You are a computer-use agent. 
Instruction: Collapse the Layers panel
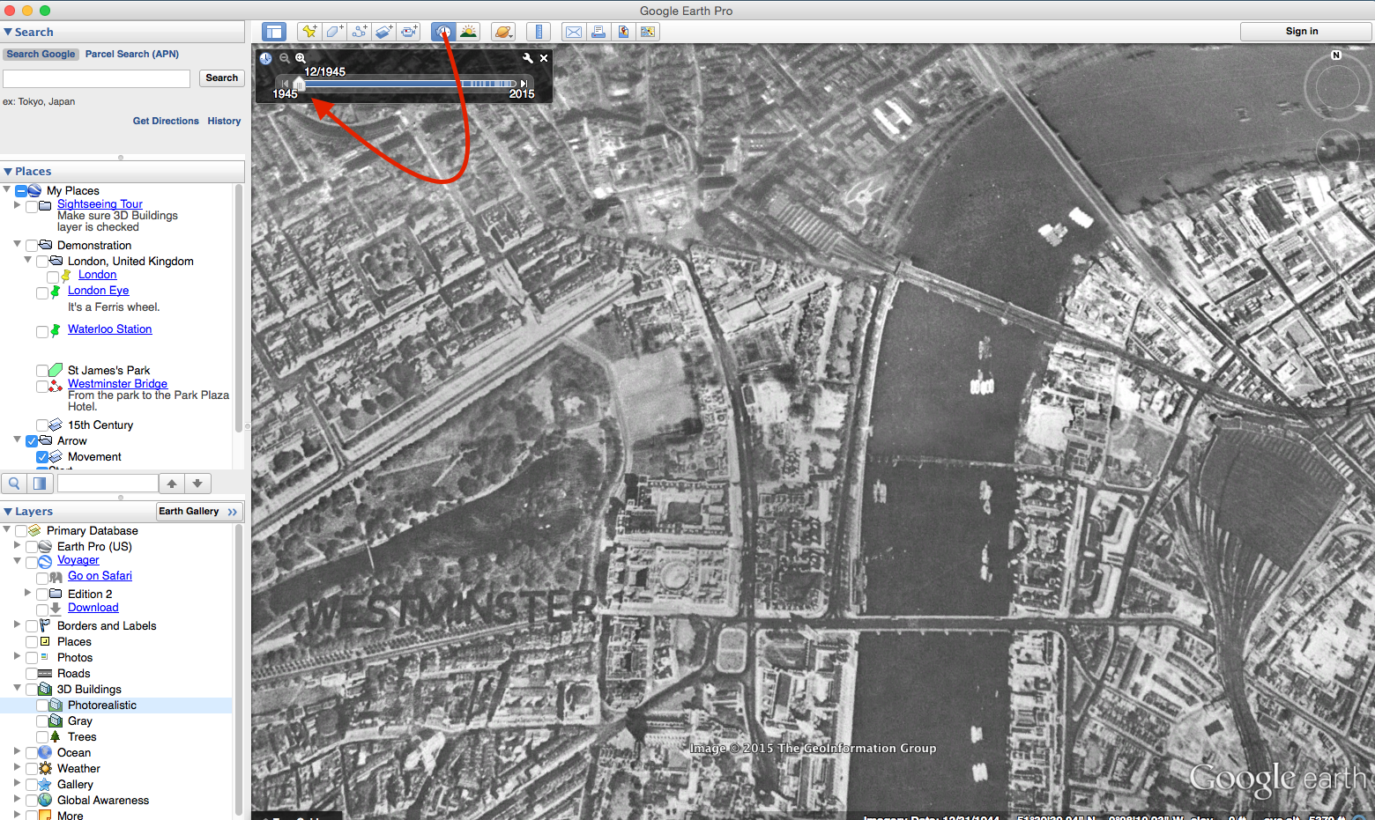pos(8,512)
